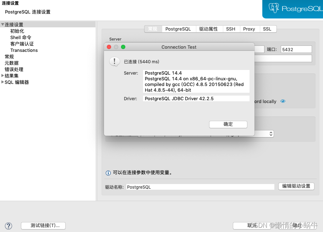Open the dropdown behind the dialog

coord(271,134)
